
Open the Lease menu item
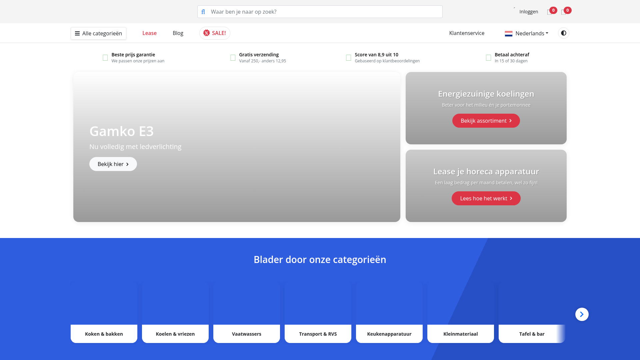[x=149, y=33]
